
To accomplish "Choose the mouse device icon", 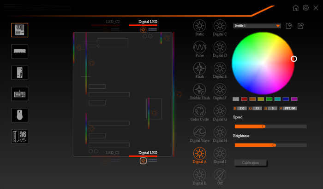I will pyautogui.click(x=19, y=115).
